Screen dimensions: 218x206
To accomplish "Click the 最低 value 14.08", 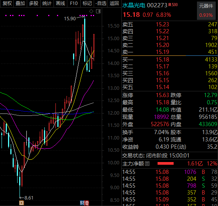I will click(162, 110).
